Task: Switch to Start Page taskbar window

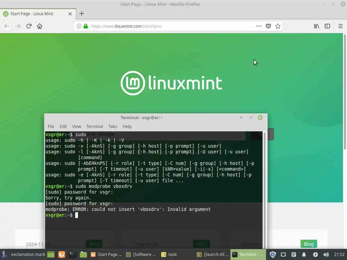Action: point(106,255)
